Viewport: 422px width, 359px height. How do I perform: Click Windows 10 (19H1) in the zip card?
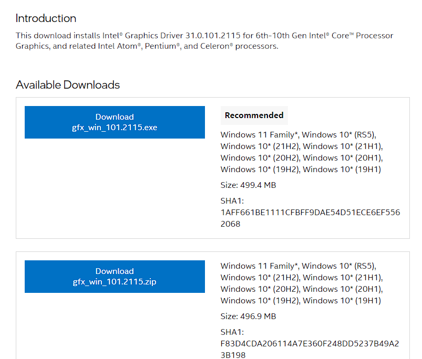click(342, 301)
